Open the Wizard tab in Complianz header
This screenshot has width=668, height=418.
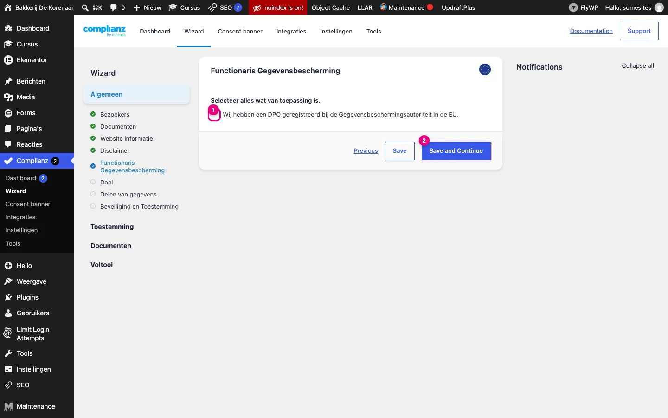[194, 31]
